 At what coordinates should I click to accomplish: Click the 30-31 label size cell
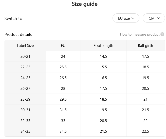pos(25,110)
